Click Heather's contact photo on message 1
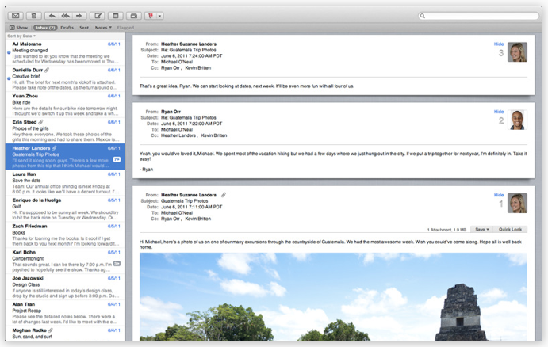 click(517, 203)
